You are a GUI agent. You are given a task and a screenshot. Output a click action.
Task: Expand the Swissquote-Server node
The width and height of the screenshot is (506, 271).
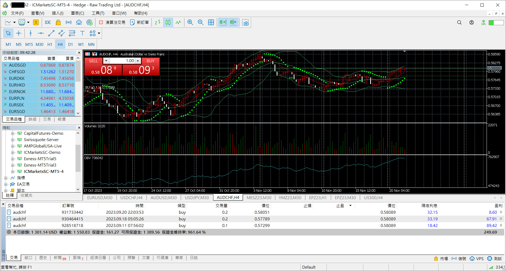(12, 140)
